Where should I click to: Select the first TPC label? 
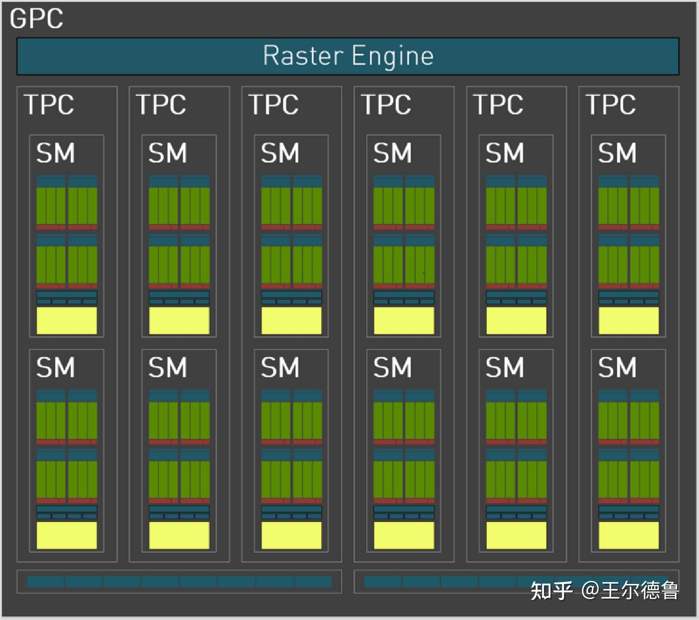point(49,104)
